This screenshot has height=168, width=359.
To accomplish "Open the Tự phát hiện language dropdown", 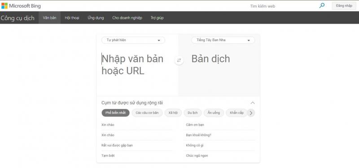I will [133, 40].
